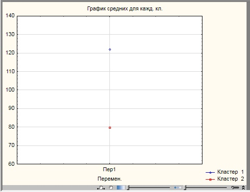Open the wrench options icon
Viewport: 250px width, 192px height.
click(x=235, y=188)
